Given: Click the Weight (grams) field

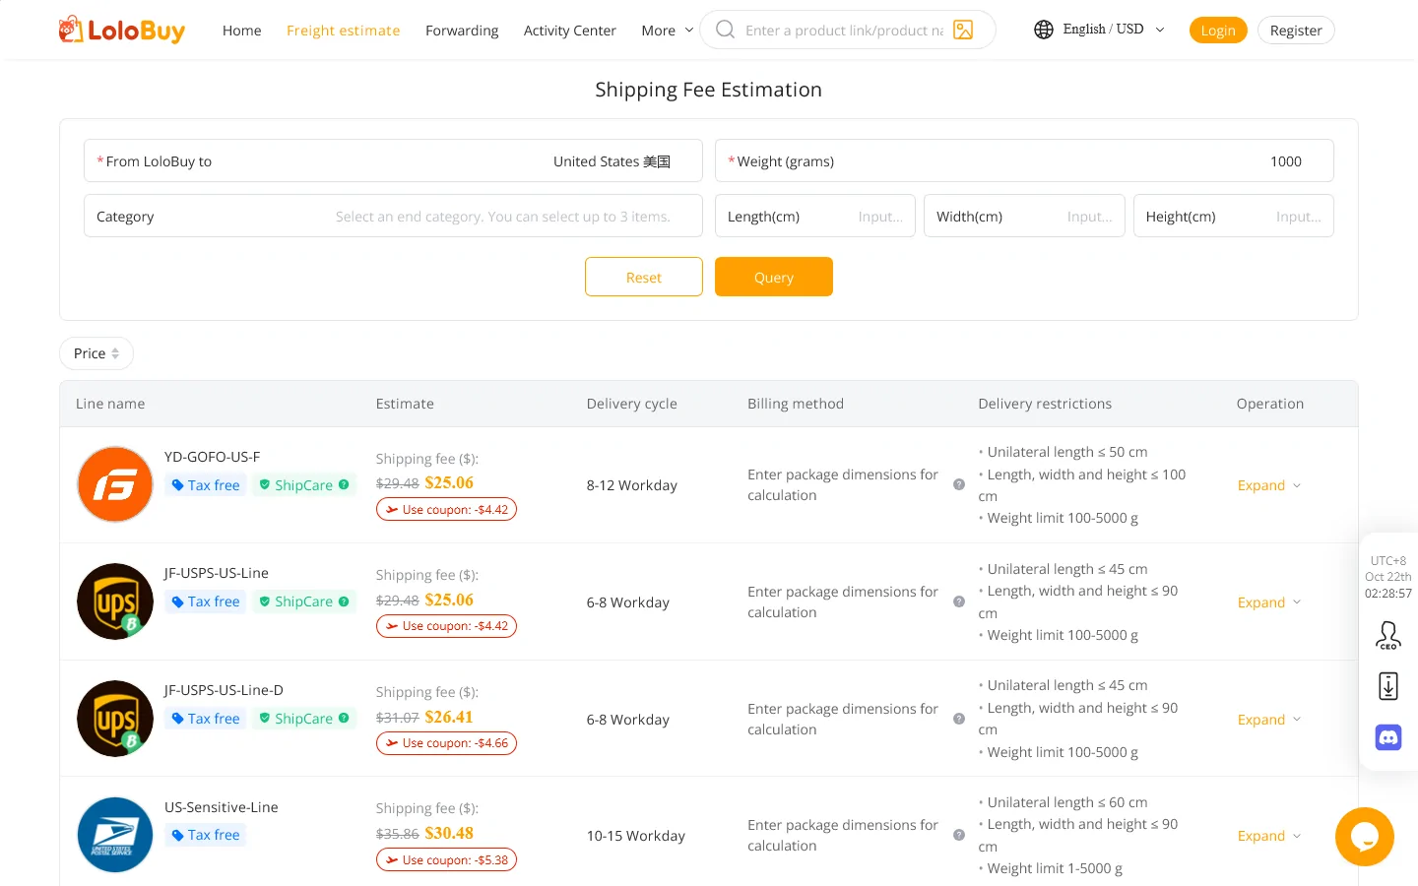Looking at the screenshot, I should tap(1024, 160).
